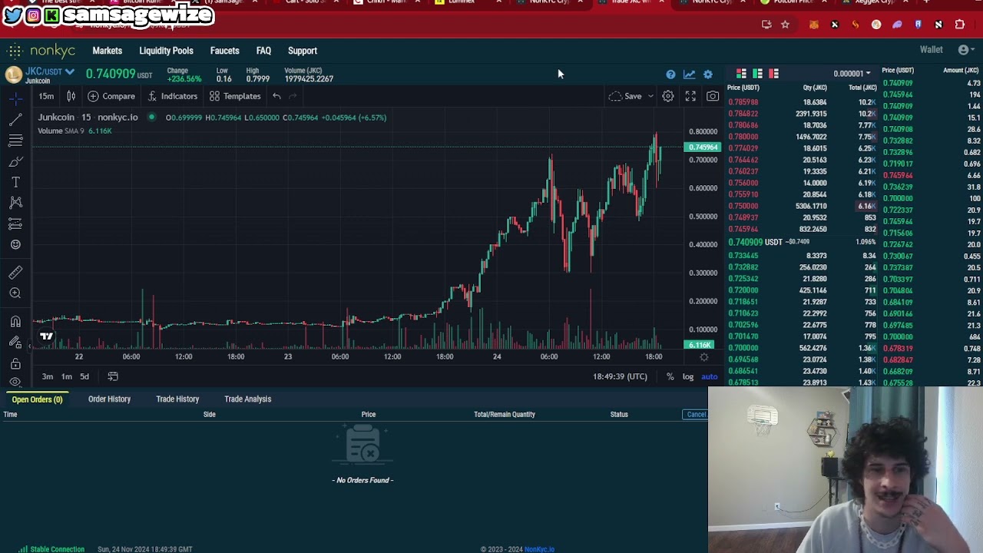Toggle percent scale on chart

(670, 376)
